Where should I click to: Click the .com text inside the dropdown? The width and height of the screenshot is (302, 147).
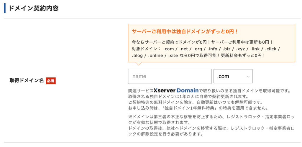click(223, 76)
